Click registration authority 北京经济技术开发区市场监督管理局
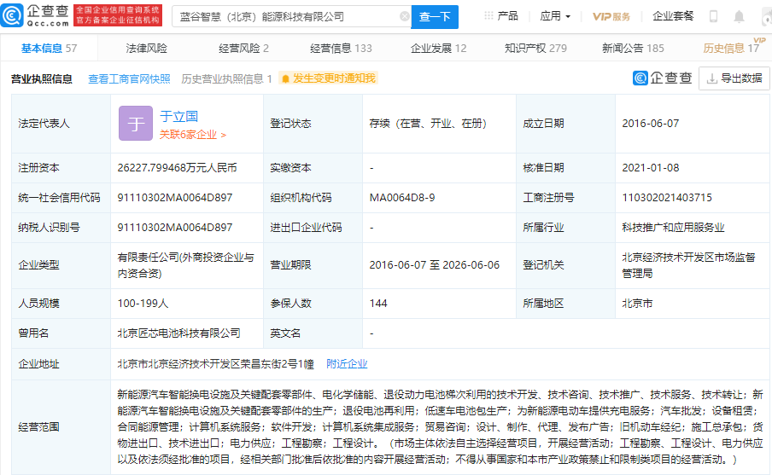The height and width of the screenshot is (475, 772). [x=688, y=265]
